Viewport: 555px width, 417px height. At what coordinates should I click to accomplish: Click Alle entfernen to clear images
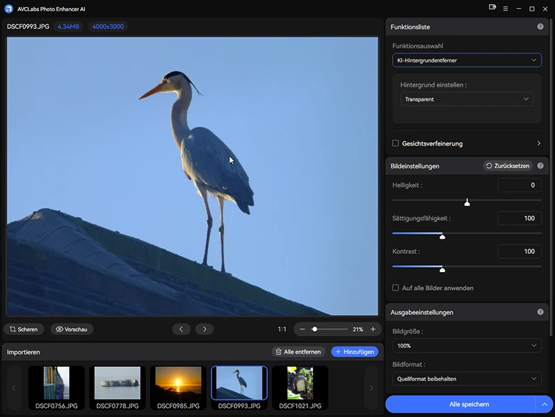(x=298, y=352)
